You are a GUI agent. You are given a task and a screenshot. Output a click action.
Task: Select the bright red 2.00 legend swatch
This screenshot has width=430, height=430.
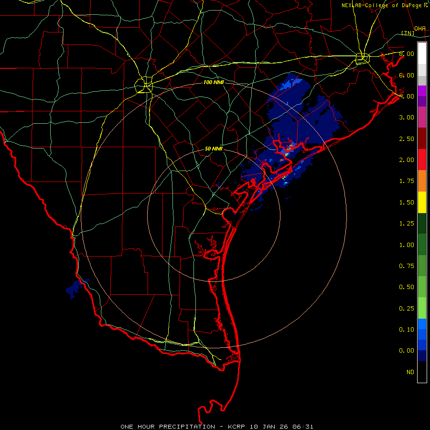(x=422, y=160)
